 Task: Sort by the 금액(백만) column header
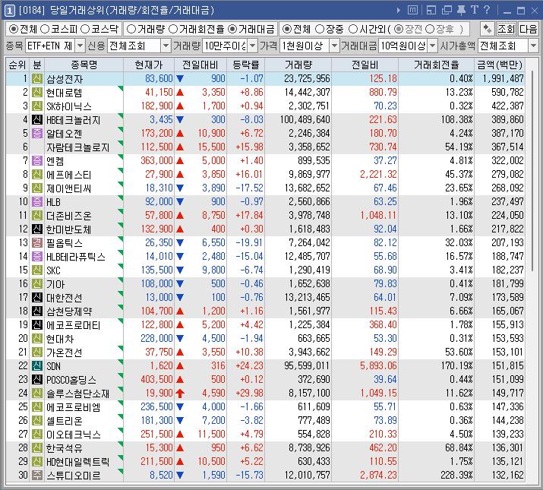500,65
